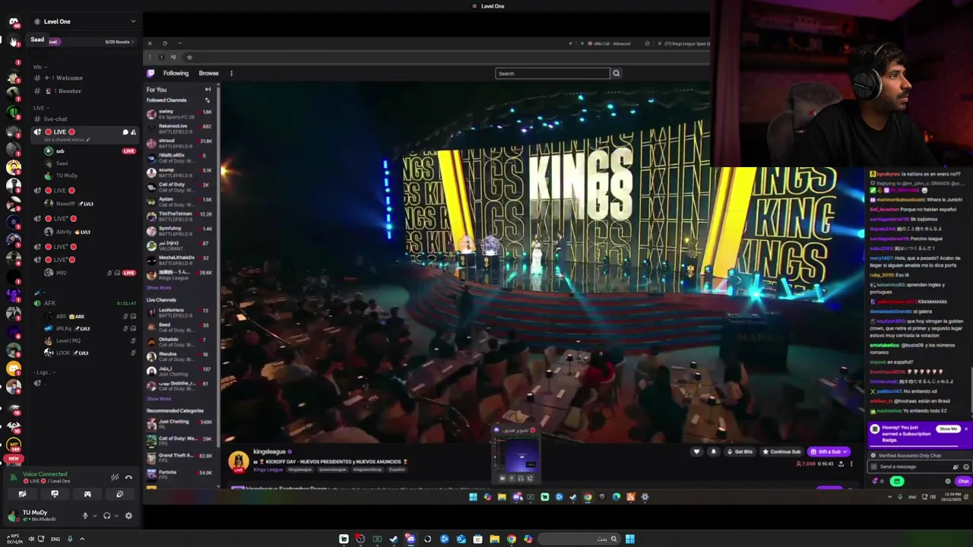Toggle camera in the Discord voice panel
The width and height of the screenshot is (973, 547).
click(22, 494)
